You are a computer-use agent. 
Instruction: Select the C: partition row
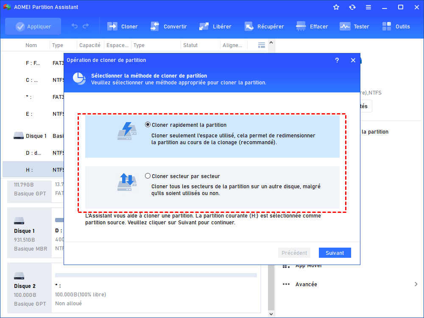pos(33,80)
